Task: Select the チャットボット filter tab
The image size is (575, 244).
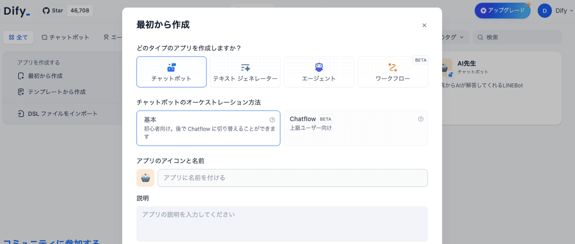Action: tap(65, 37)
